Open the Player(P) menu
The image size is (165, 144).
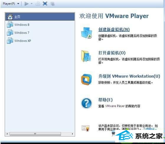(x=9, y=4)
